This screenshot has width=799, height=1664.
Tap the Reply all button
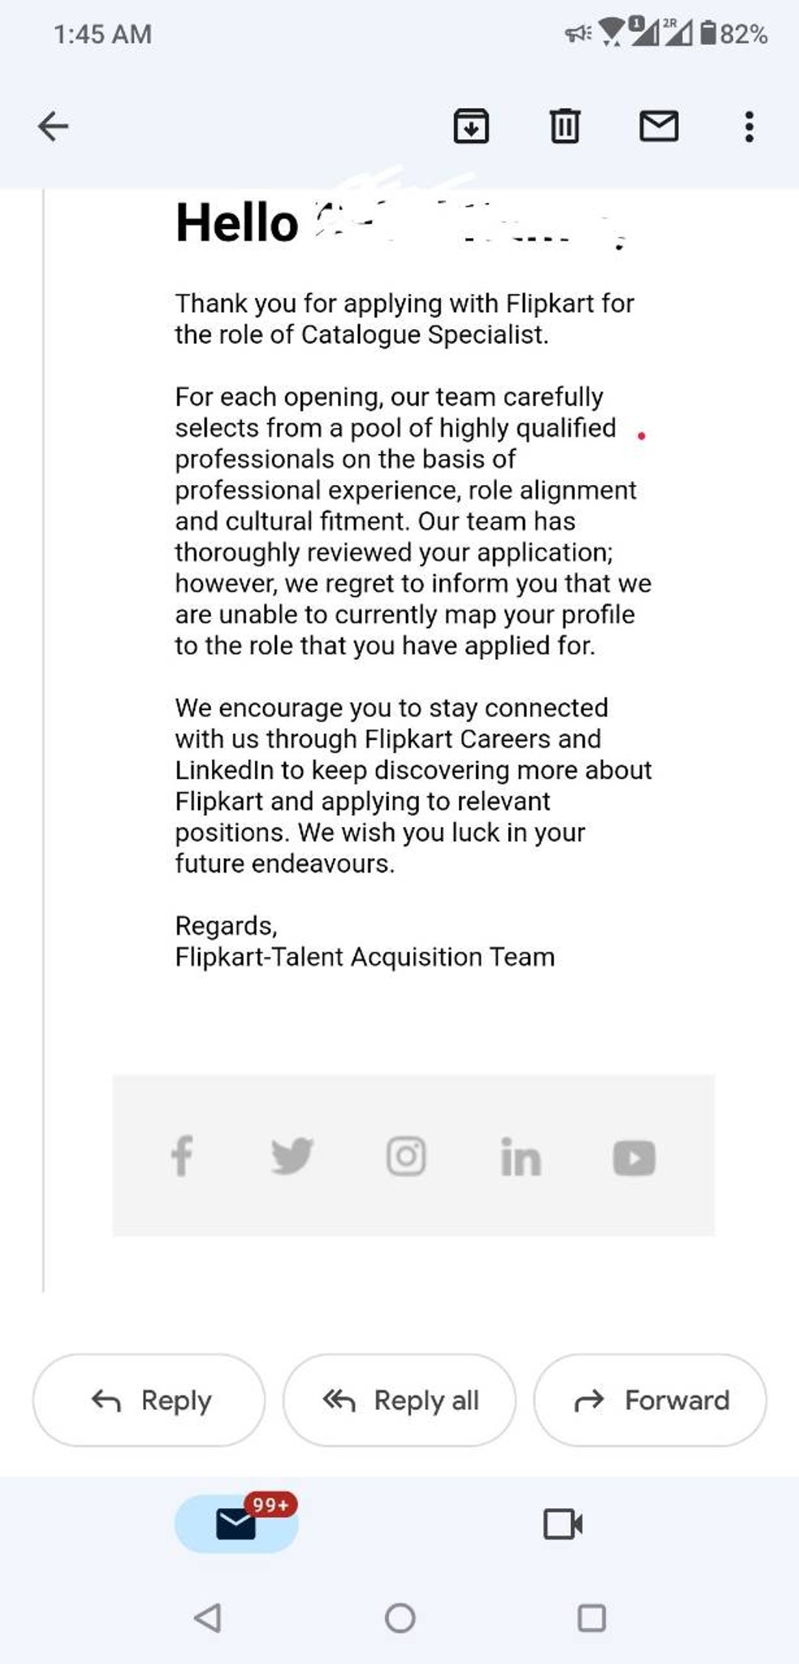[x=399, y=1400]
